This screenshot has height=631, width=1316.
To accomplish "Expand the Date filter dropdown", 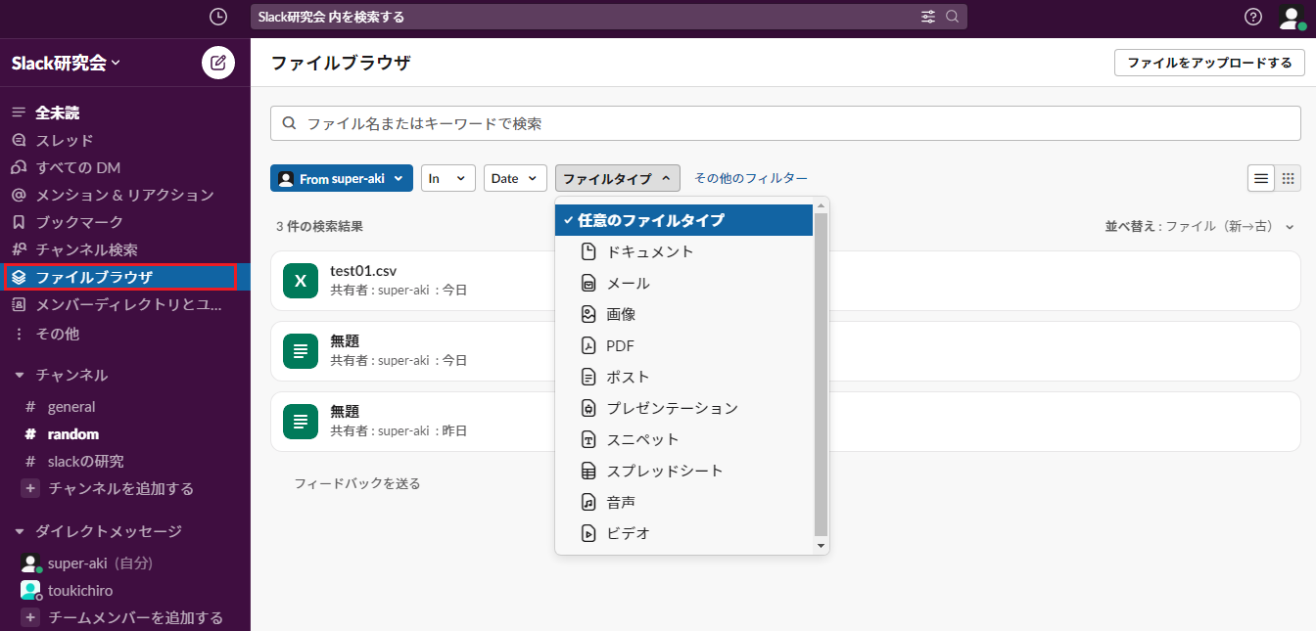I will [515, 178].
